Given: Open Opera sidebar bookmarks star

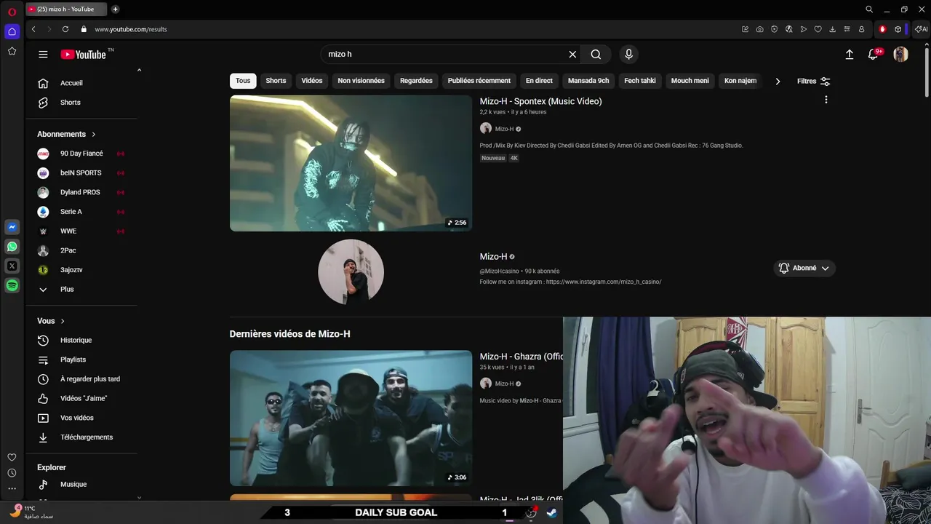Looking at the screenshot, I should 12,51.
